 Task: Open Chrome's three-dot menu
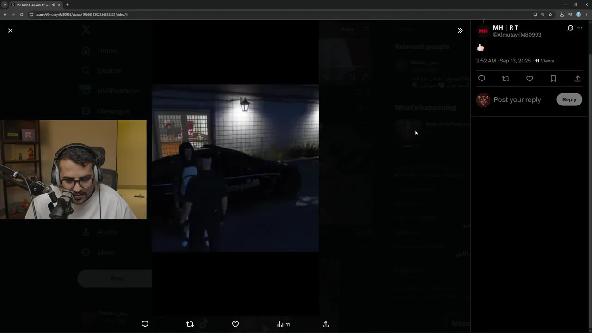point(586,14)
